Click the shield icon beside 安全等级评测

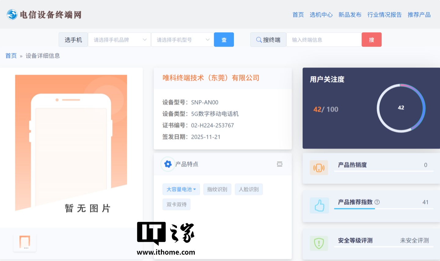(319, 243)
